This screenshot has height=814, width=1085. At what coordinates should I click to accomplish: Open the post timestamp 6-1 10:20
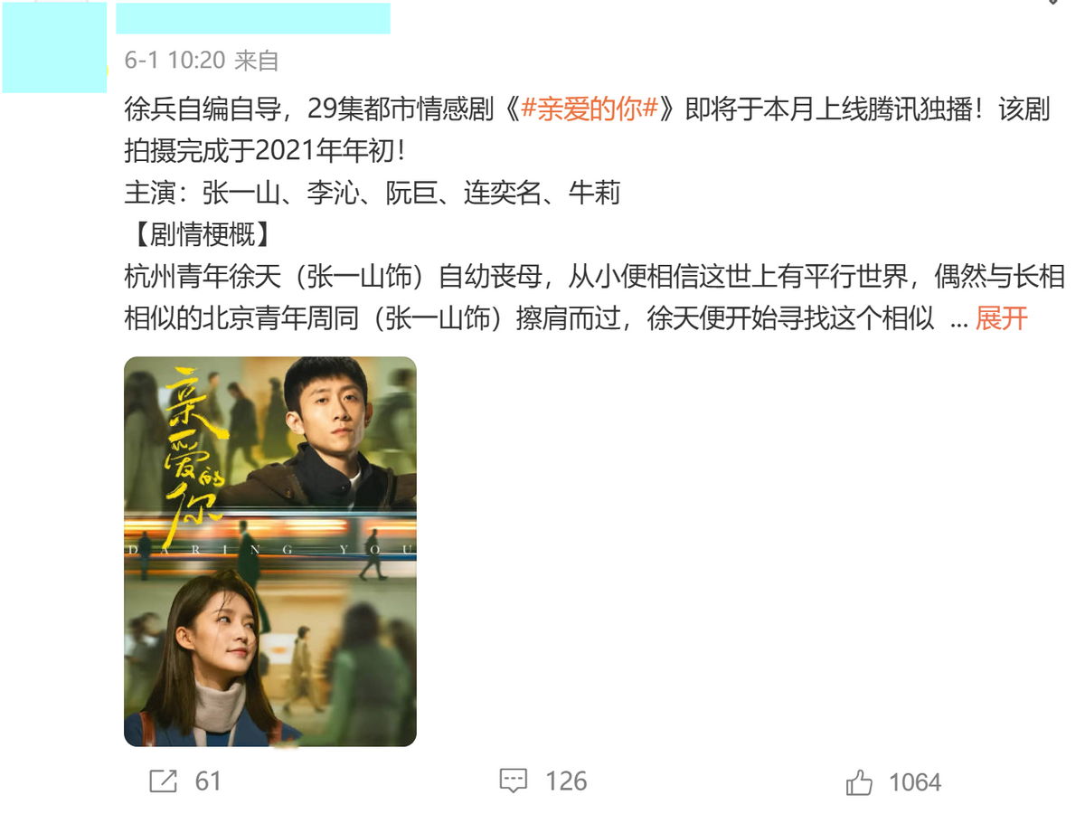175,61
